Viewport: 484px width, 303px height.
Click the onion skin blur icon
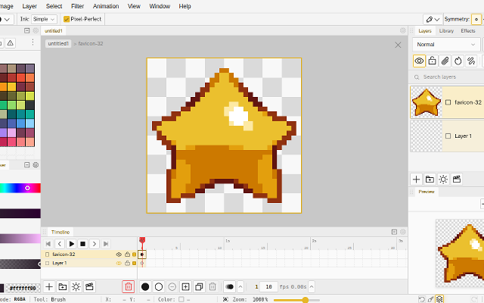click(230, 287)
